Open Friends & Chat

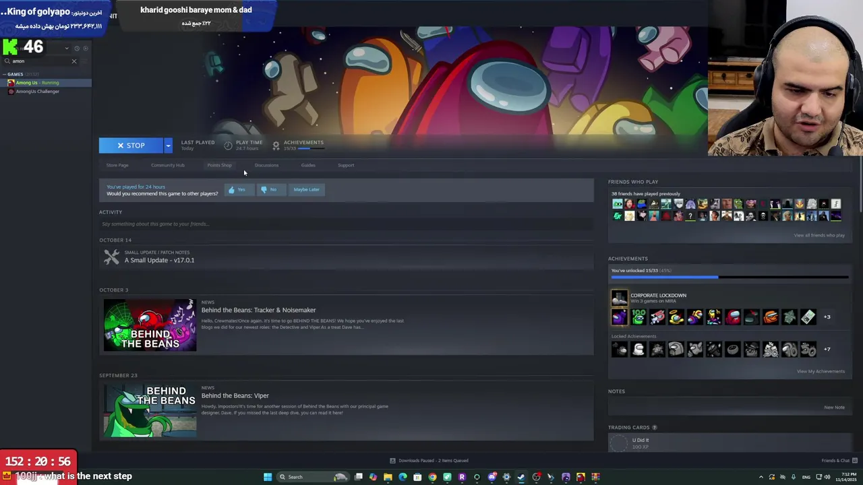(x=839, y=461)
